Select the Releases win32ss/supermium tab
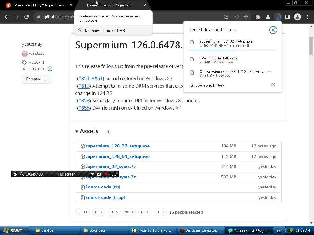 (112, 6)
